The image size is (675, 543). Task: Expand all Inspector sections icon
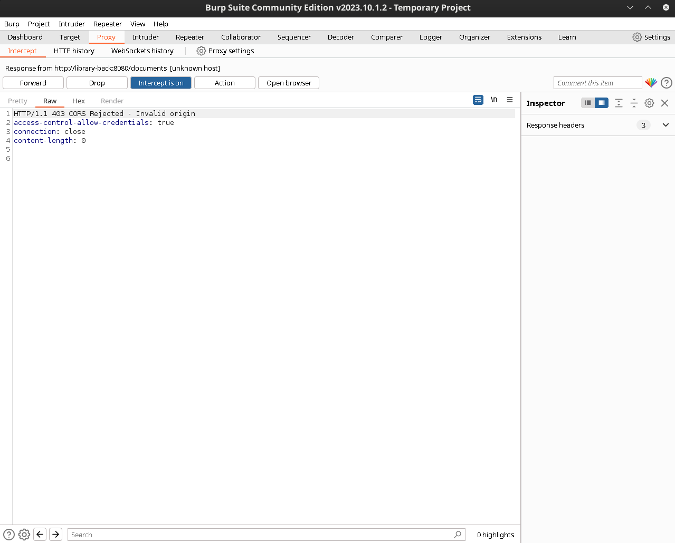(x=619, y=103)
